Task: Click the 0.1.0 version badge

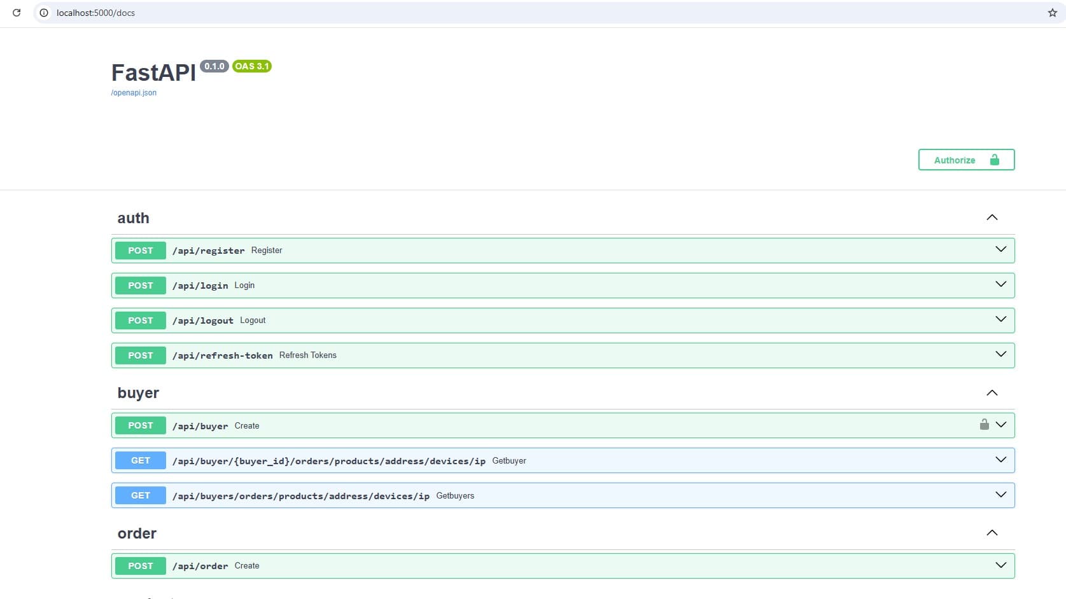Action: click(214, 66)
